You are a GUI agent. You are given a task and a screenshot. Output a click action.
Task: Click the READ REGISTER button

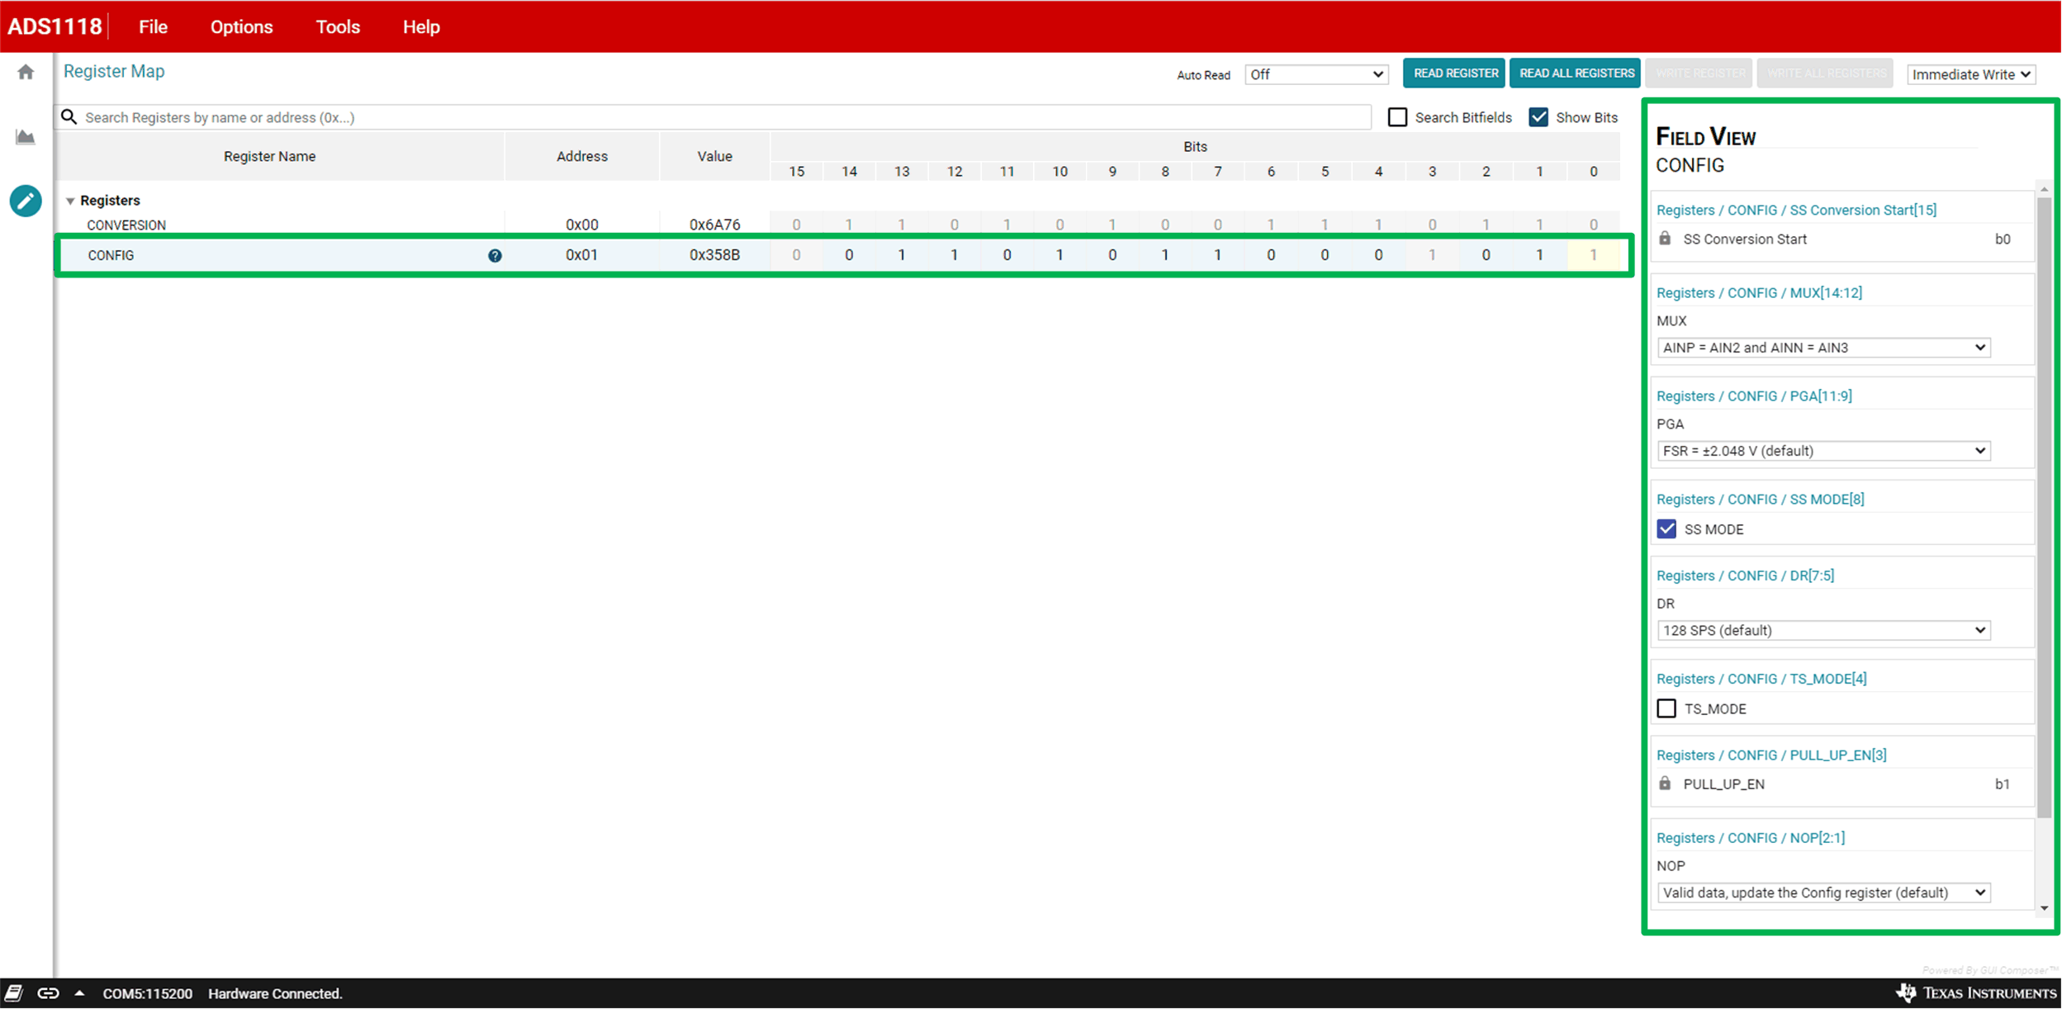1455,73
